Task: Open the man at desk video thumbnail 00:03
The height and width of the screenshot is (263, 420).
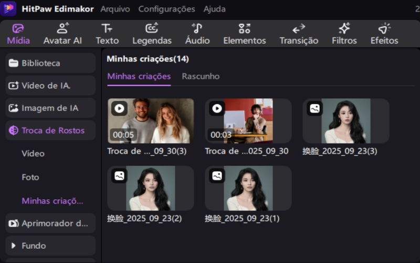Action: [x=248, y=121]
